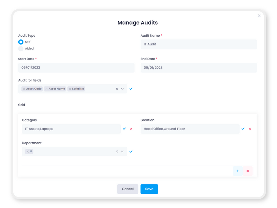Delete the Category value using the red X
This screenshot has width=277, height=208.
coord(131,128)
